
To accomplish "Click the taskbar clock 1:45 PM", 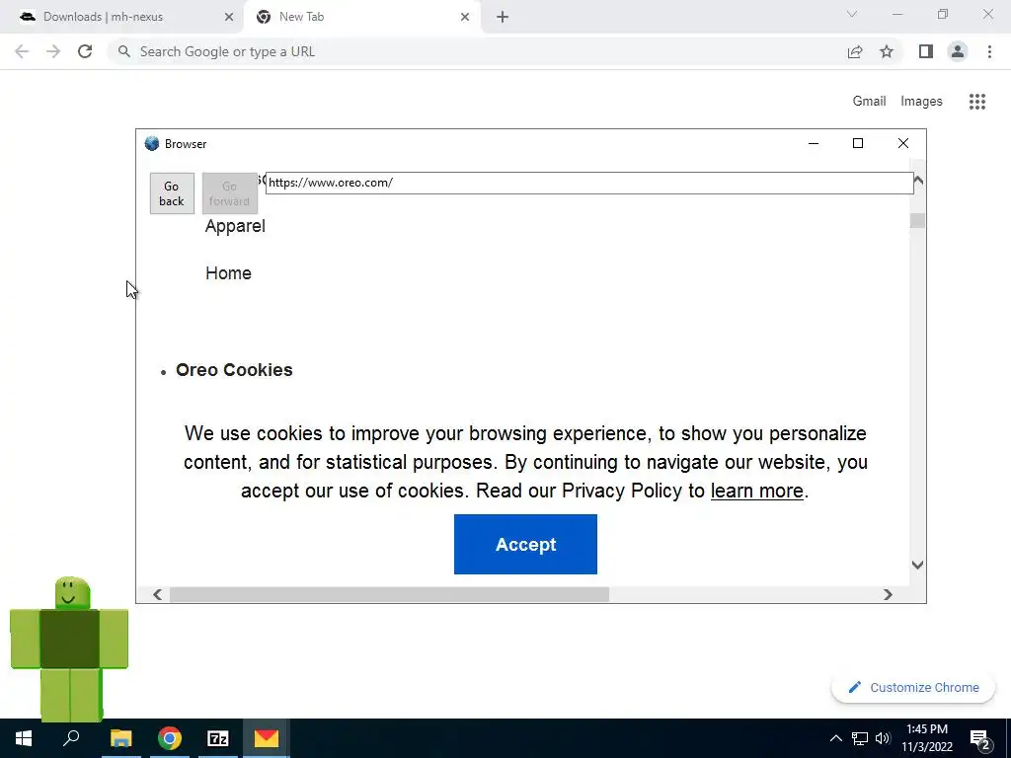I will (927, 738).
